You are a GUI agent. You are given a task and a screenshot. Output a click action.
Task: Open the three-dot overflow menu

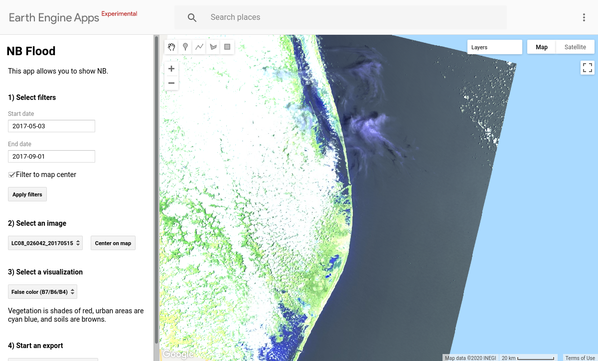click(x=584, y=17)
